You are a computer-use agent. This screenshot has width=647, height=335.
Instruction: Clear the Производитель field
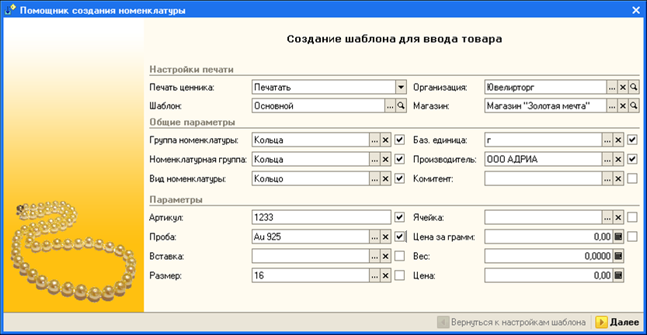click(618, 160)
